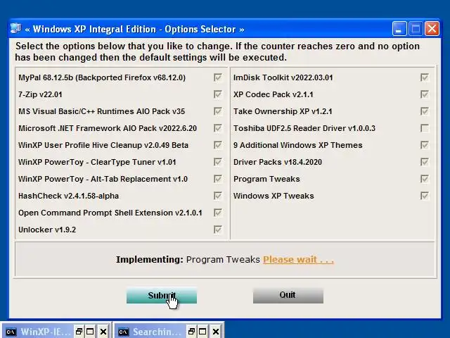
Task: Click 'Unlocker v1.9.2' label
Action: pyautogui.click(x=47, y=230)
